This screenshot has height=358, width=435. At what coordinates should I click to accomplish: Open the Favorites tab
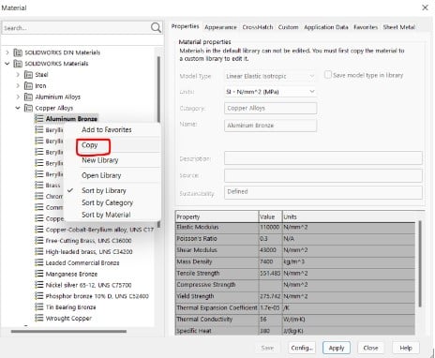tap(366, 27)
